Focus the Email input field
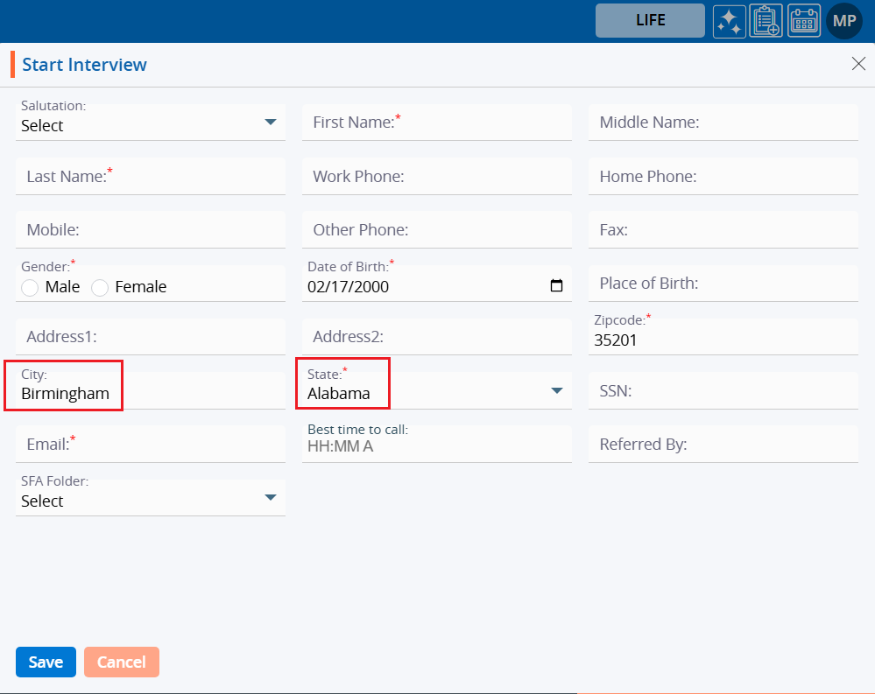 tap(151, 445)
